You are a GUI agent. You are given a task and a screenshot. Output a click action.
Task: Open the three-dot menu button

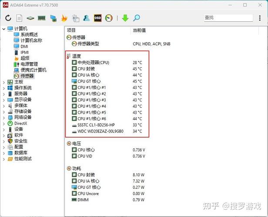click(x=260, y=18)
